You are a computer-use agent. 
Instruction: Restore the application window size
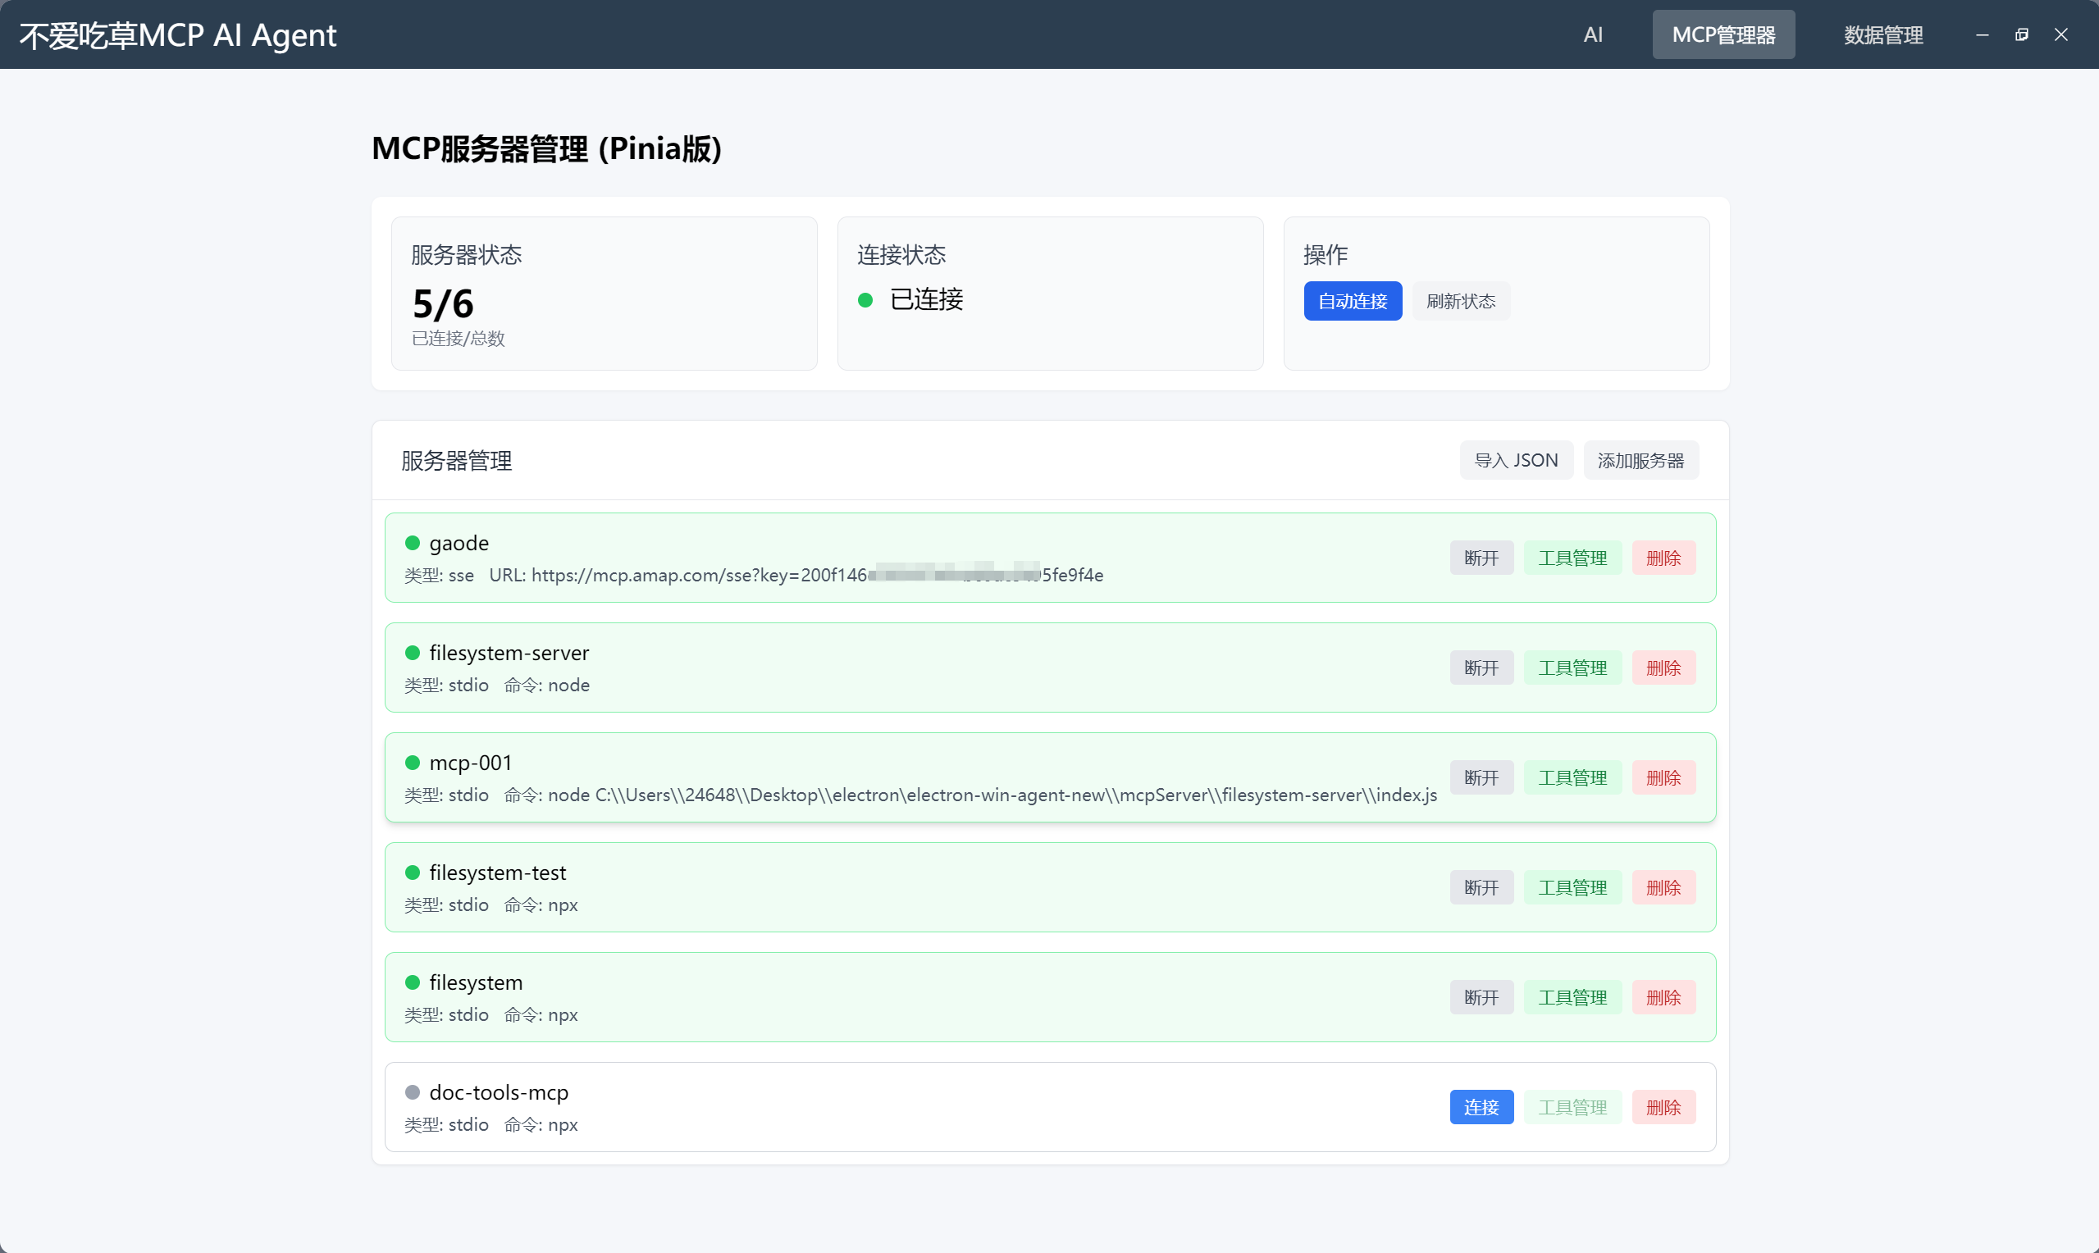click(x=2021, y=34)
